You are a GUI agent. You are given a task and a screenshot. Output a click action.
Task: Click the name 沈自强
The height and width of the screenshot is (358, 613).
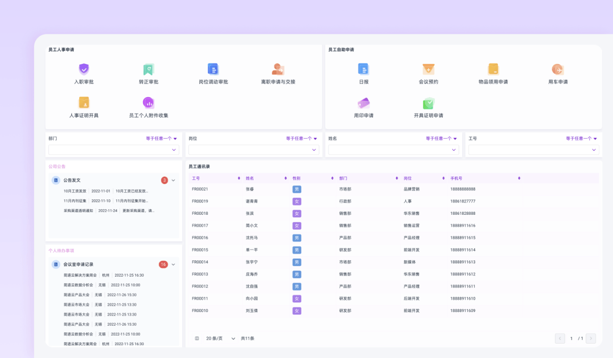point(251,286)
